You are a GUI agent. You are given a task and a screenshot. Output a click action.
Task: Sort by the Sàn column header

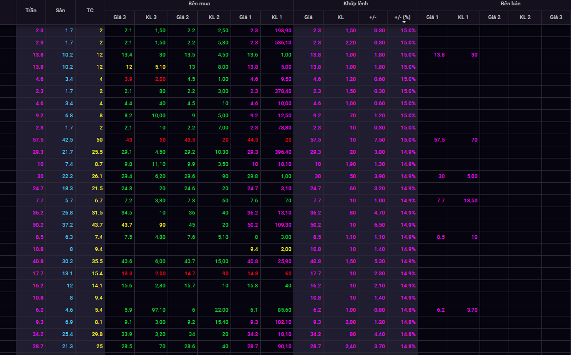point(60,10)
